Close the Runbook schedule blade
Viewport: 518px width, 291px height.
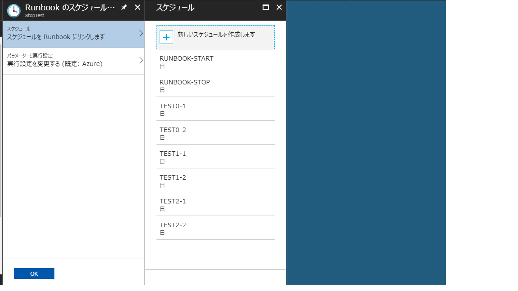click(x=138, y=7)
